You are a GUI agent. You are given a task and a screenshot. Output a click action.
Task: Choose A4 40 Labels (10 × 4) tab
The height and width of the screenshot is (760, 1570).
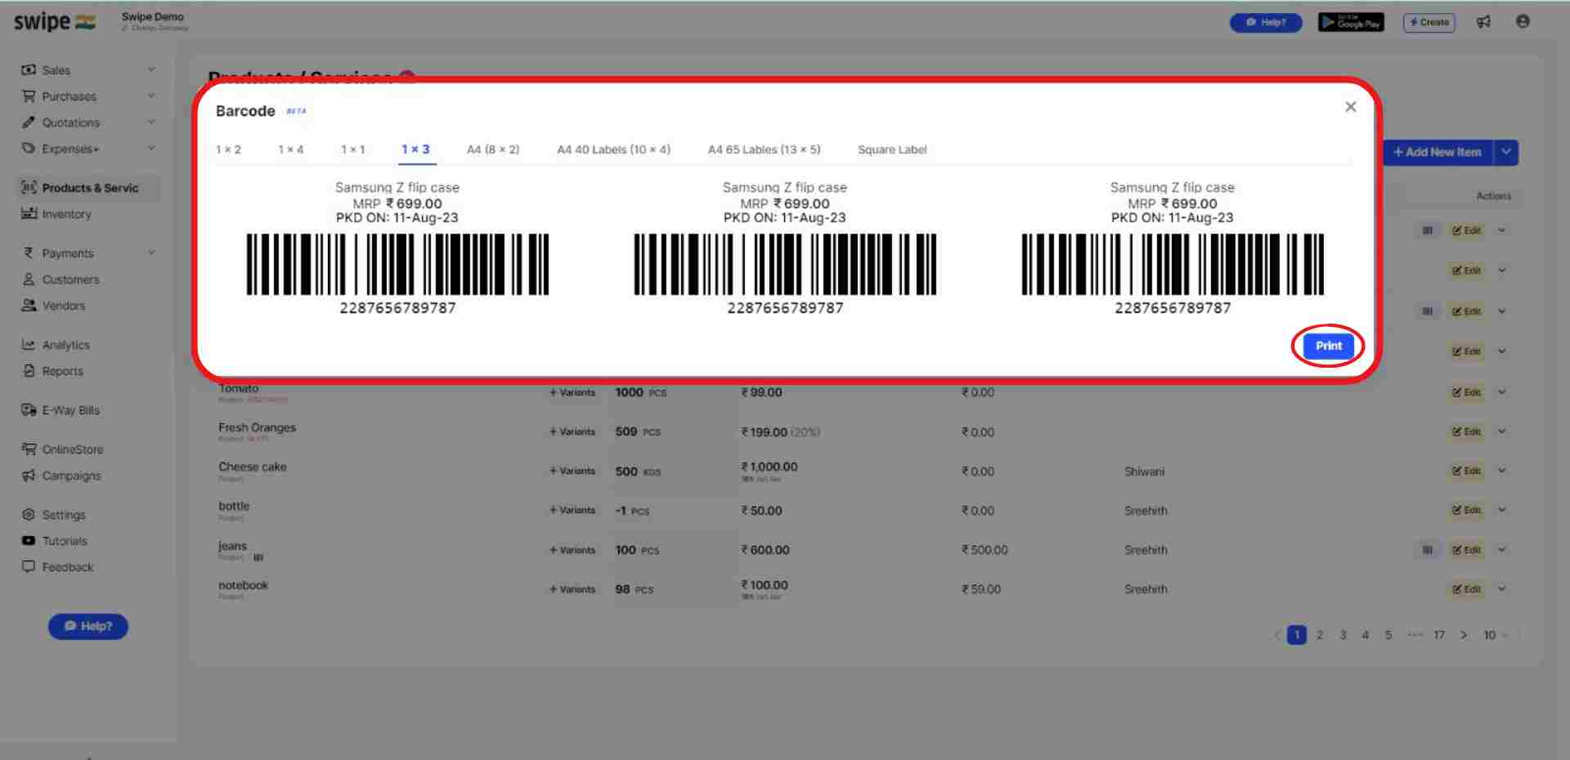pyautogui.click(x=613, y=150)
